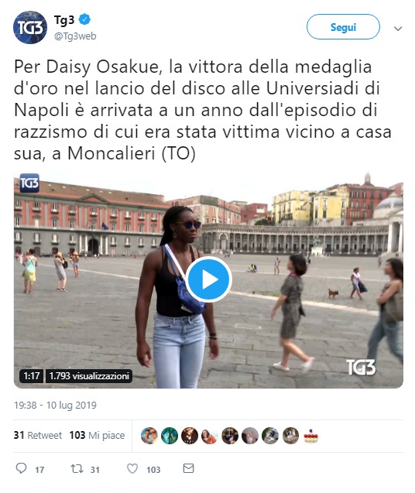
Task: Click the 1.793 visualizzazioni view counter
Action: (89, 375)
